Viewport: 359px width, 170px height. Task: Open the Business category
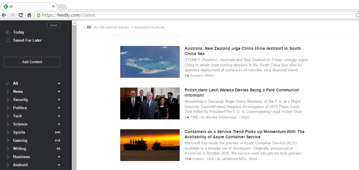21,157
